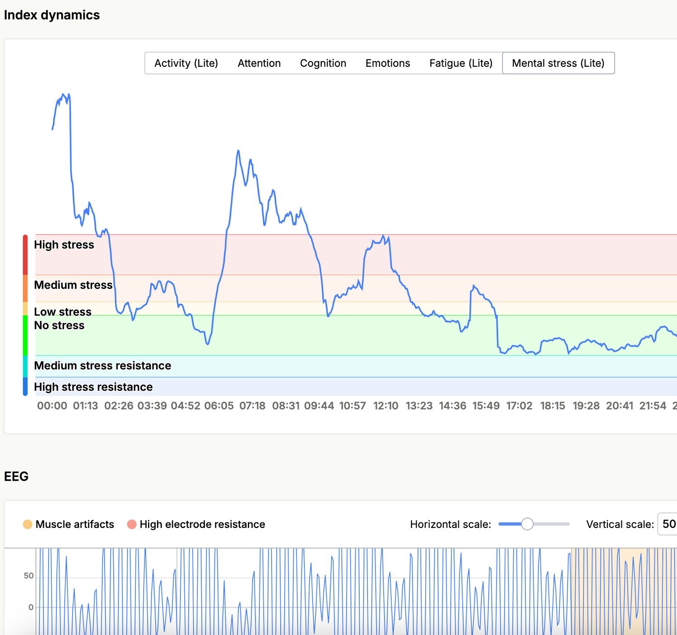The height and width of the screenshot is (635, 677).
Task: Click the Muscle artifacts legend dot
Action: click(x=28, y=524)
